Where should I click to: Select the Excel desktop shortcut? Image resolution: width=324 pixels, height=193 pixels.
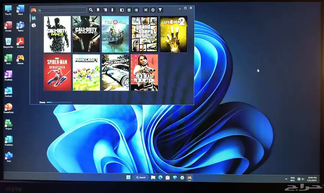coord(8,59)
